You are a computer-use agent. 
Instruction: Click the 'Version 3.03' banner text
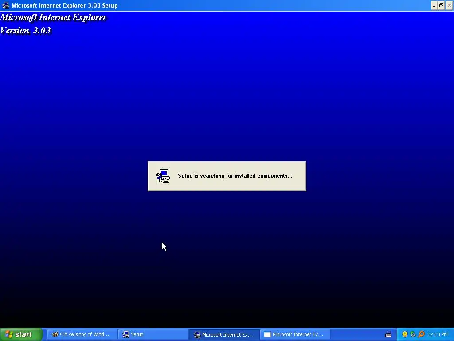26,30
